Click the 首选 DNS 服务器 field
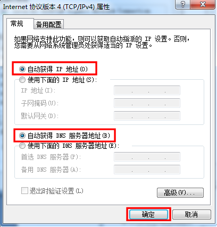This screenshot has width=217, height=227. coord(147,157)
